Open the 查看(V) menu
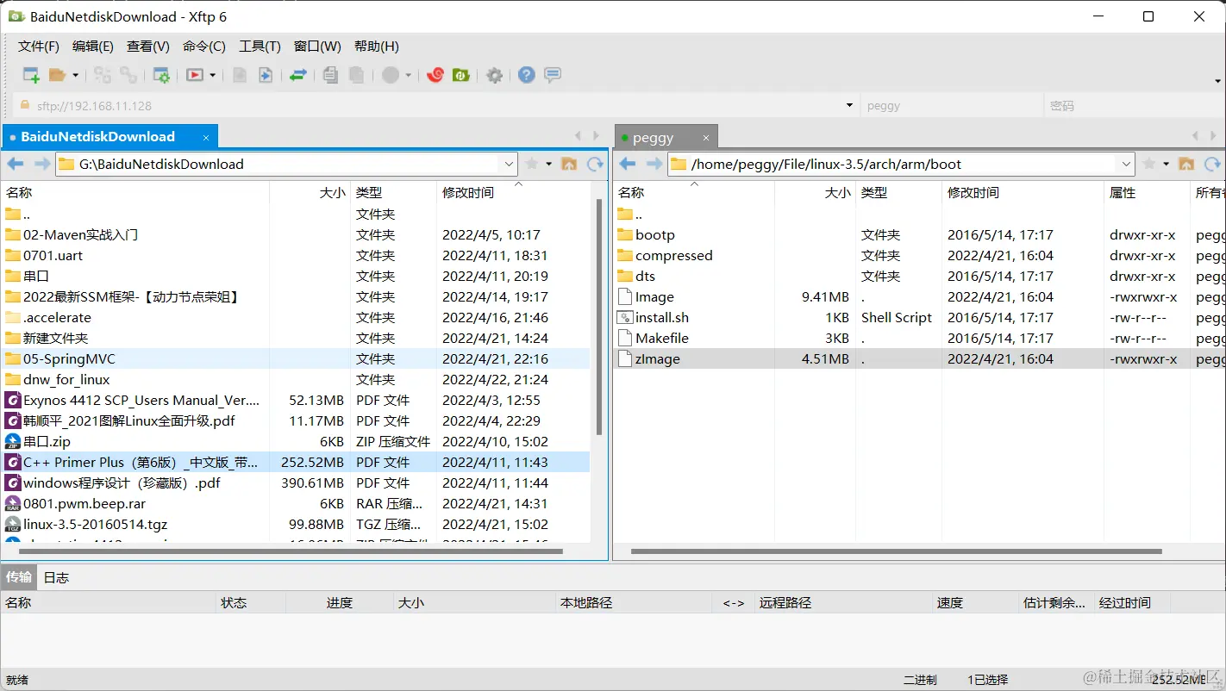The height and width of the screenshot is (691, 1226). (148, 47)
